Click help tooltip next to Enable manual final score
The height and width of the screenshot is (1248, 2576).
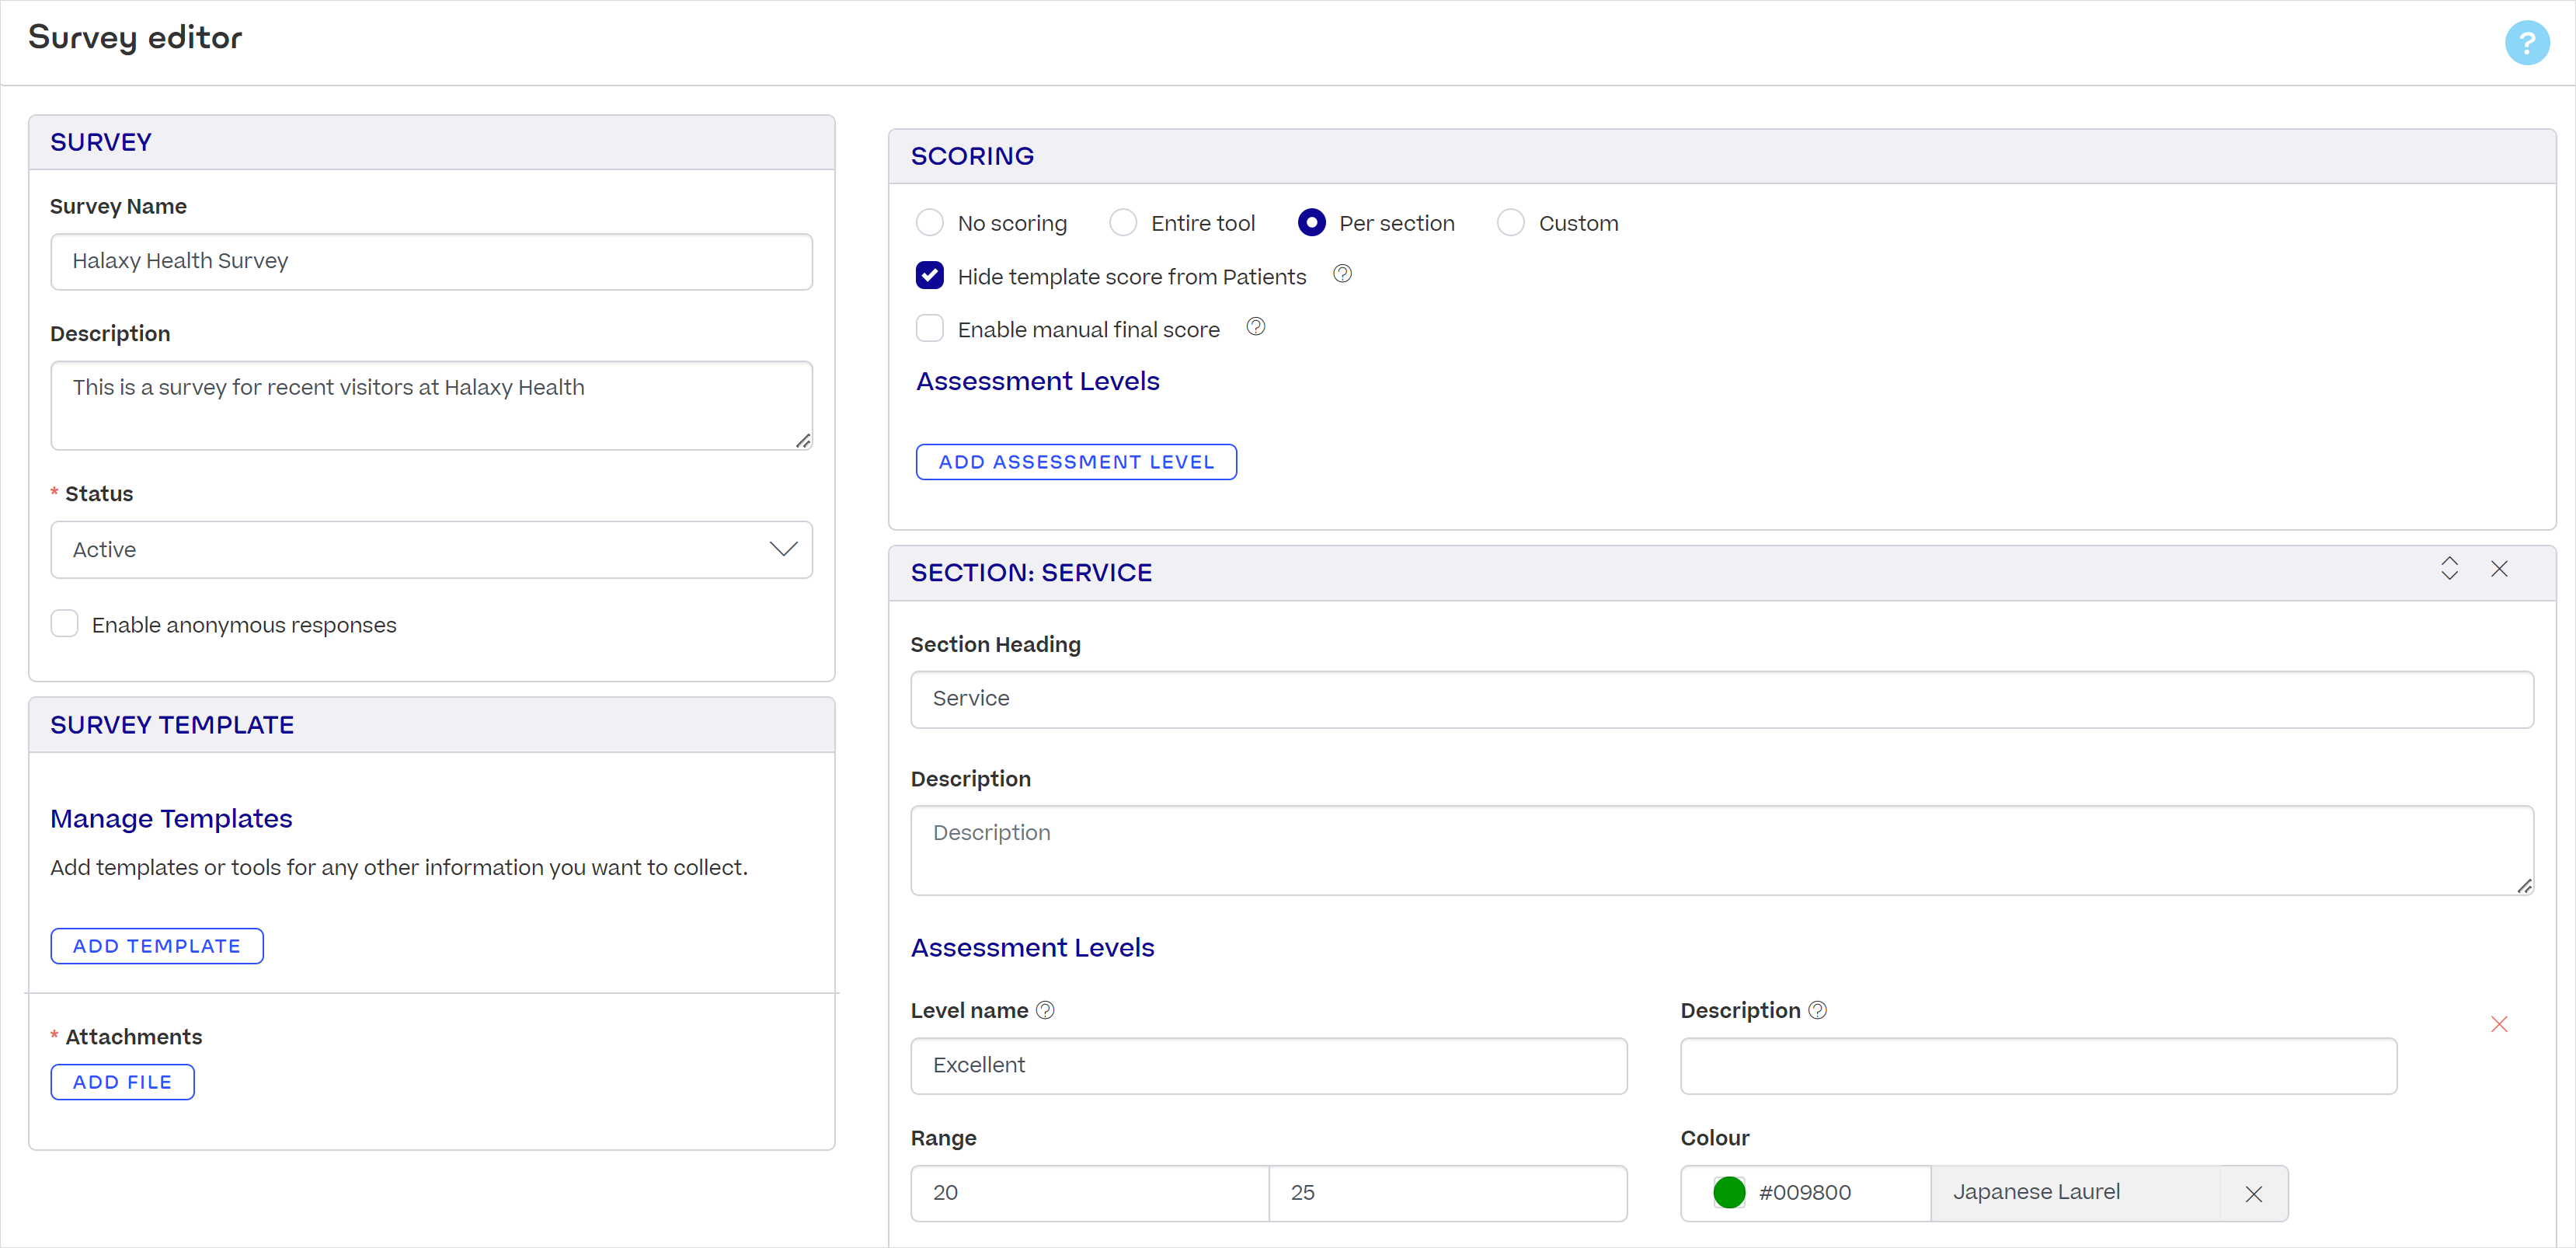[1256, 326]
